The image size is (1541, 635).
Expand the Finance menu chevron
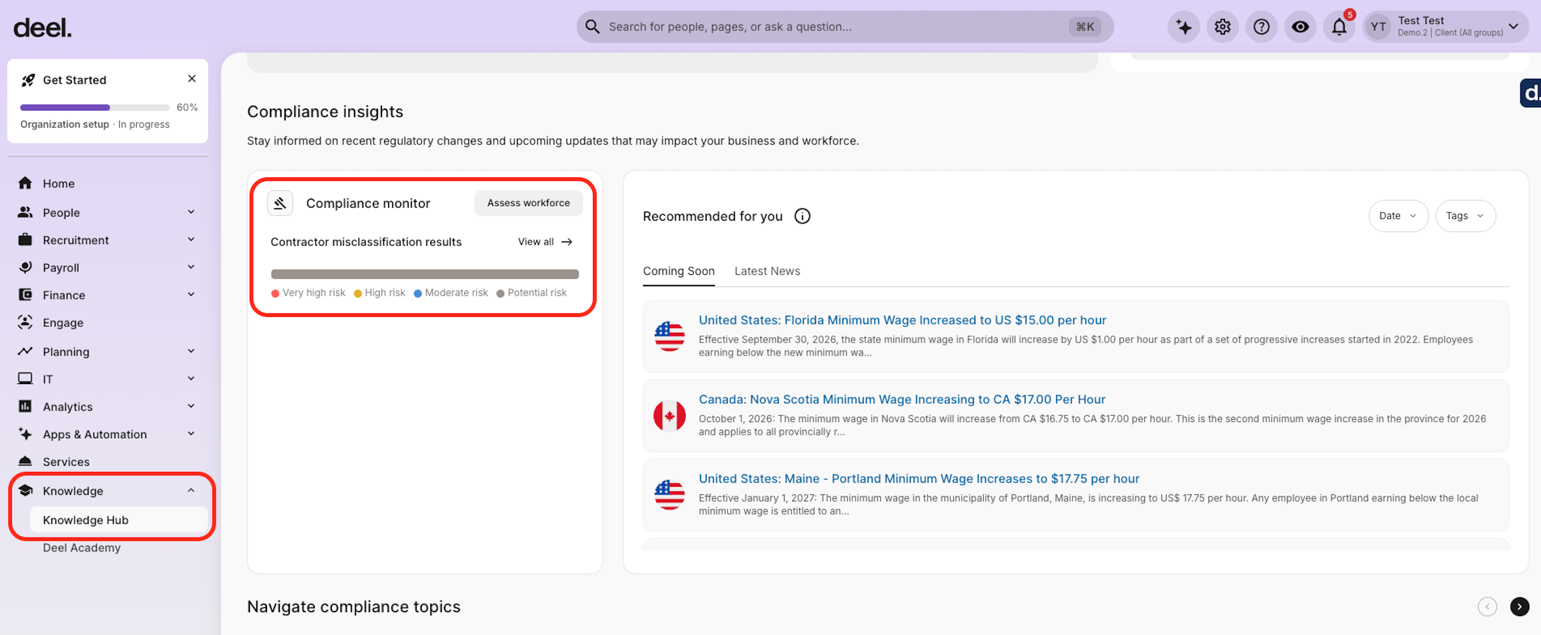coord(191,294)
